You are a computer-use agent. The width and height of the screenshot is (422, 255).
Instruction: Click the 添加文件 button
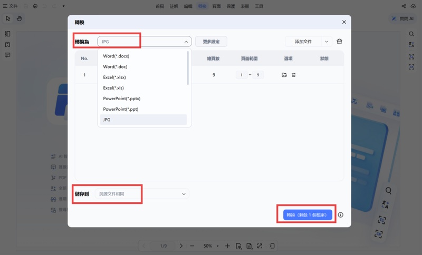coord(303,42)
